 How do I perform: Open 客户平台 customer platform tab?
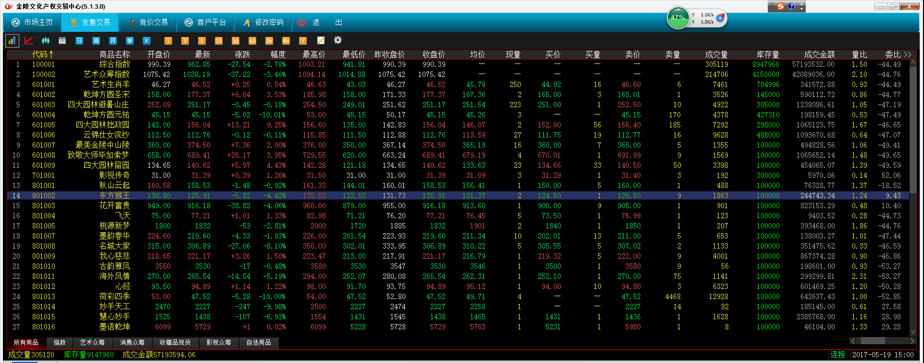(205, 23)
